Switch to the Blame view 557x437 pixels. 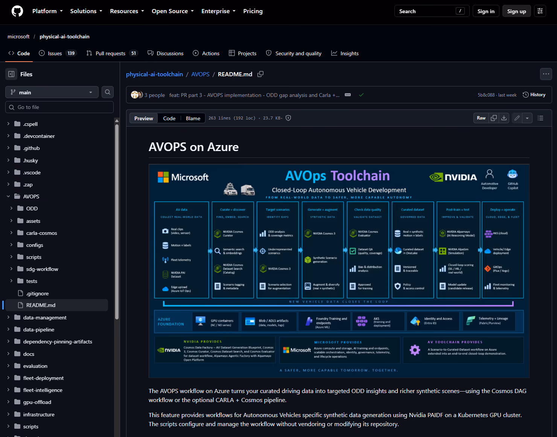point(193,118)
